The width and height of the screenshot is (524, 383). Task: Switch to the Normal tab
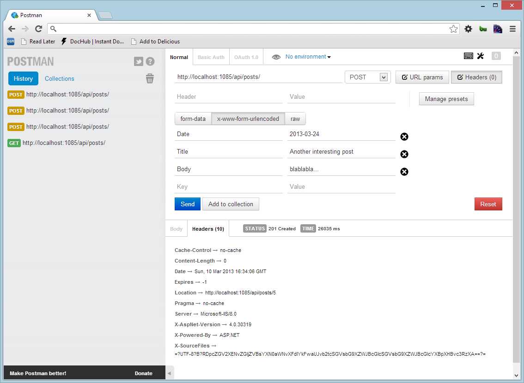pyautogui.click(x=179, y=57)
